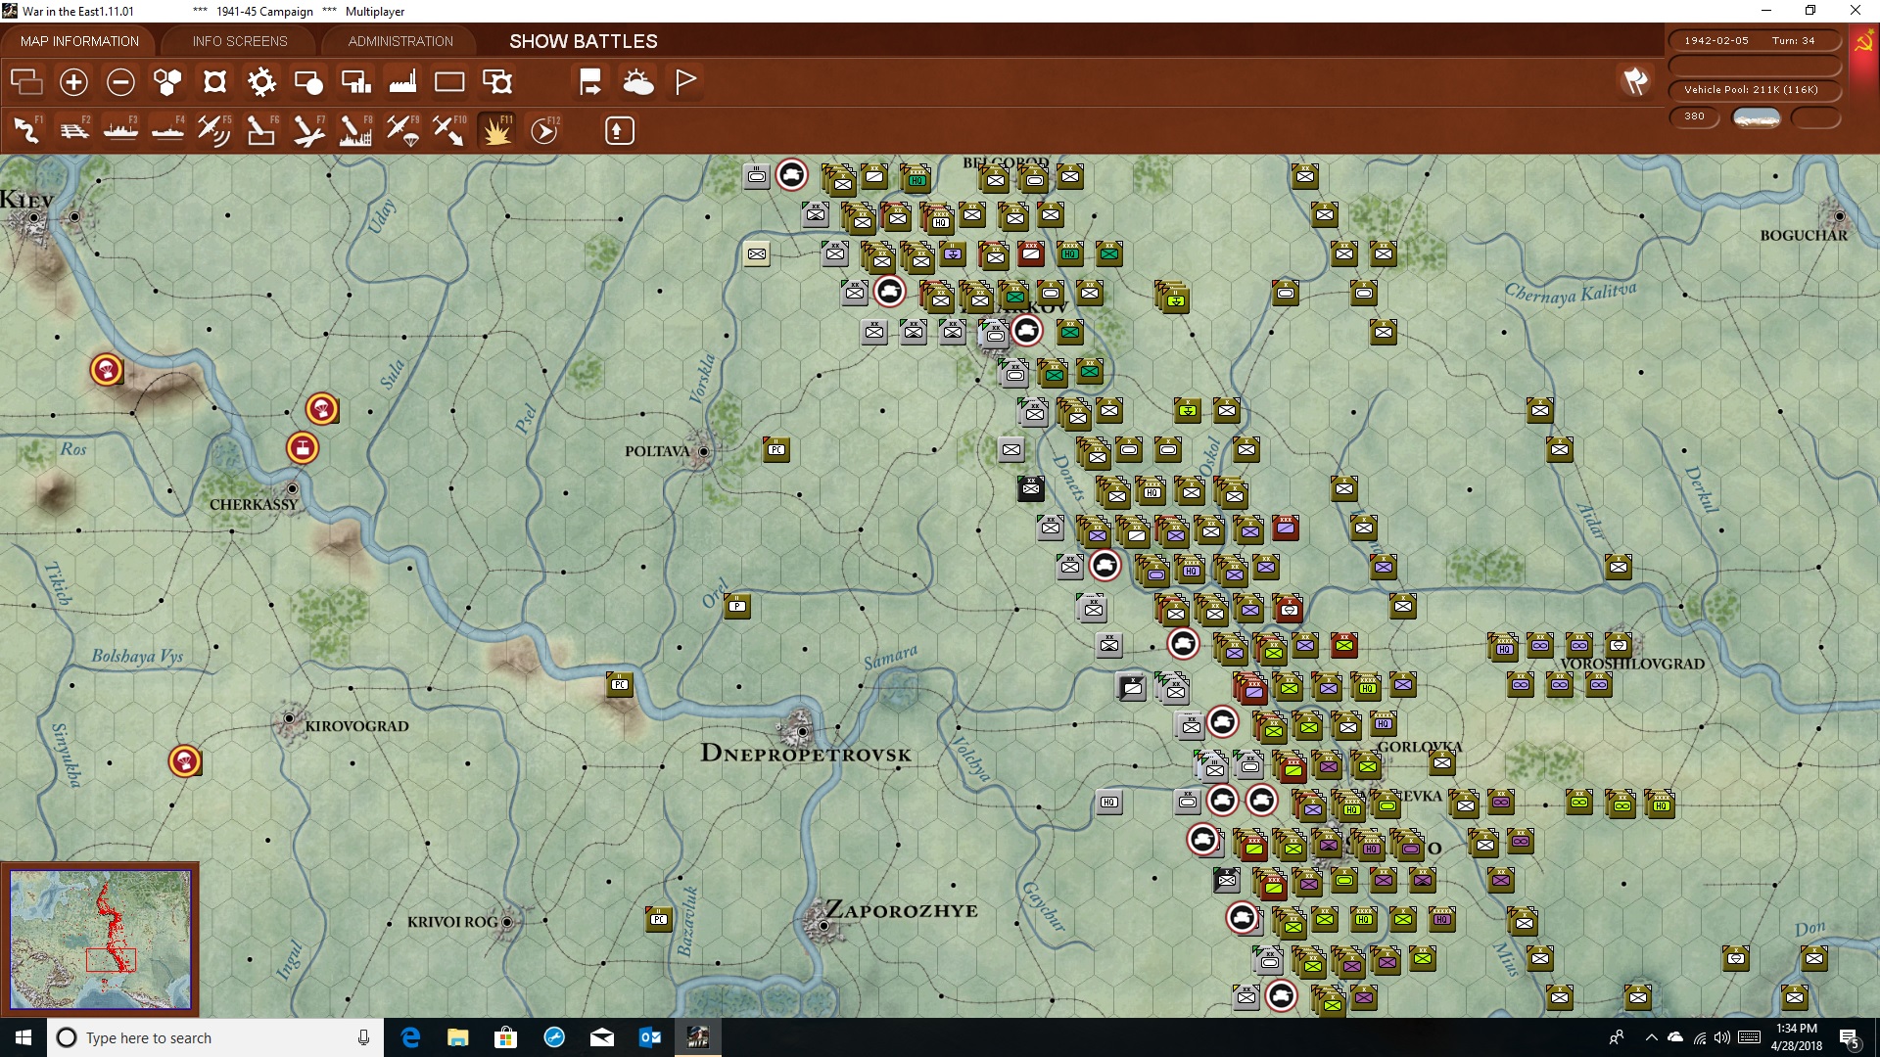Screen dimensions: 1880x1057
Task: Click the rectangle-with-bar-chart toolbar icon
Action: (x=355, y=82)
